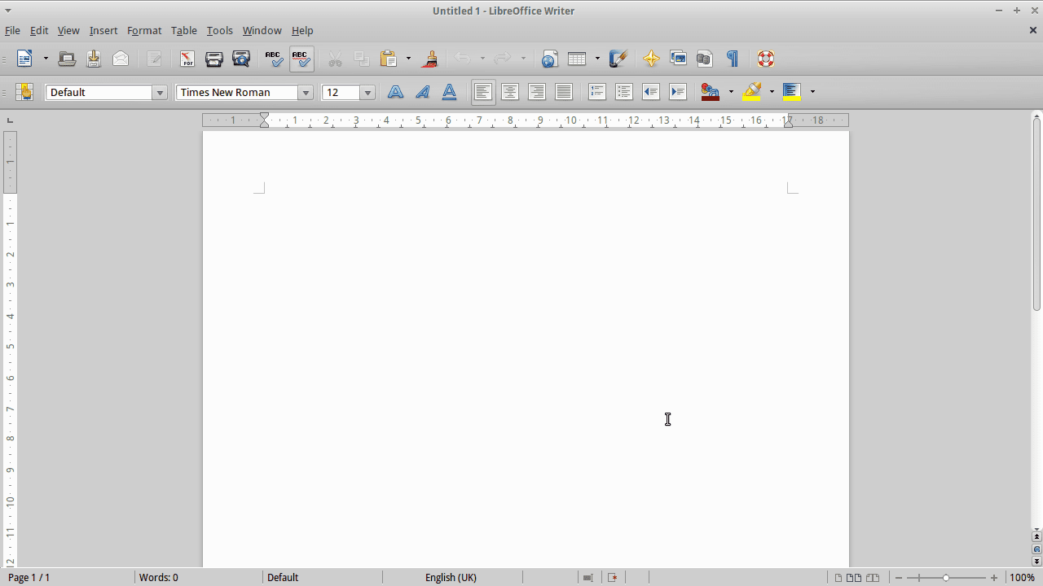Create a new document
The height and width of the screenshot is (586, 1043).
pos(24,59)
